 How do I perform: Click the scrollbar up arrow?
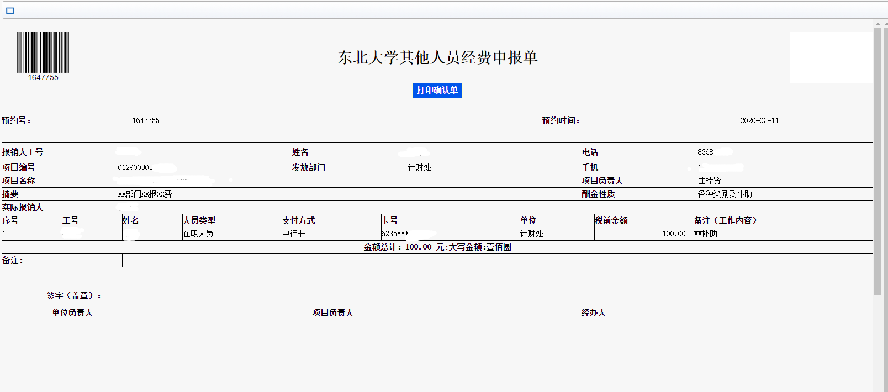click(878, 24)
